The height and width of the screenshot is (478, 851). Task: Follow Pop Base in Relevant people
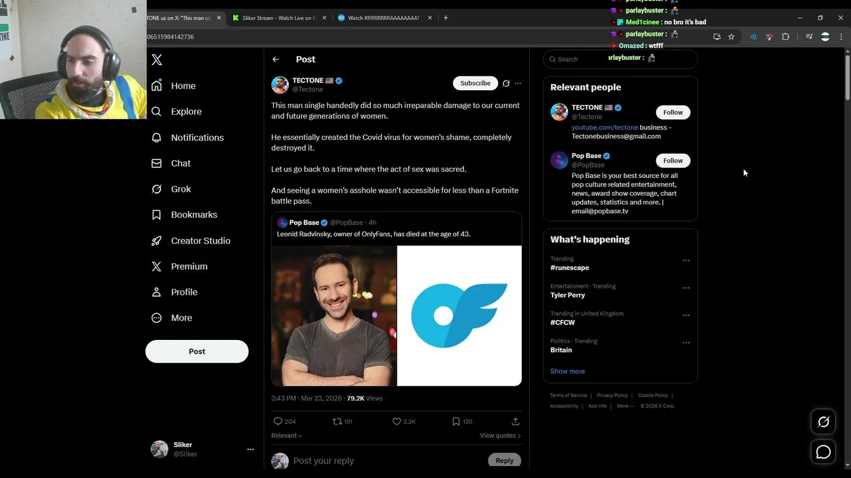673,161
